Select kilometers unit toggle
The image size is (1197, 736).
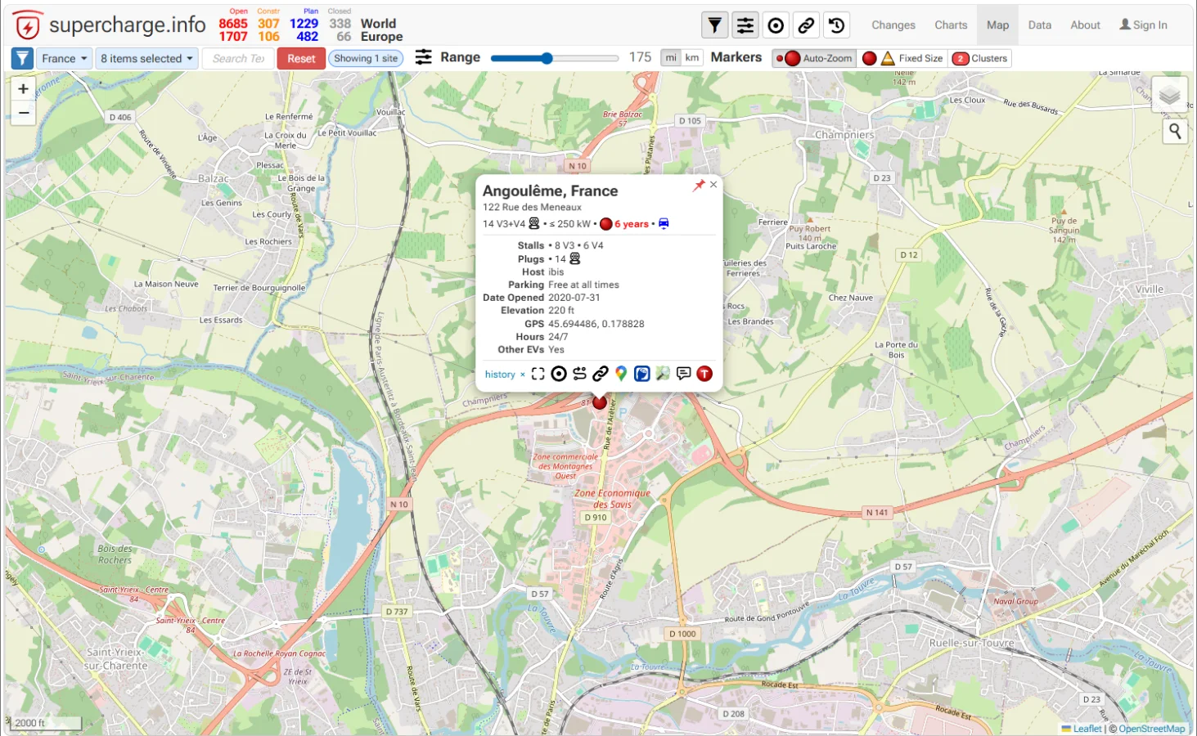[692, 57]
